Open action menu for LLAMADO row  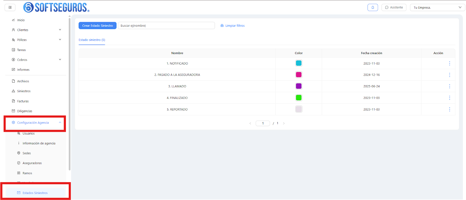(449, 86)
